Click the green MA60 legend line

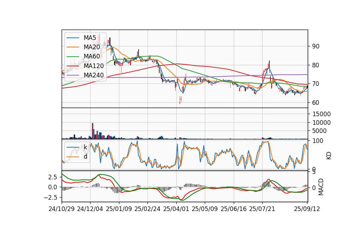(x=73, y=57)
